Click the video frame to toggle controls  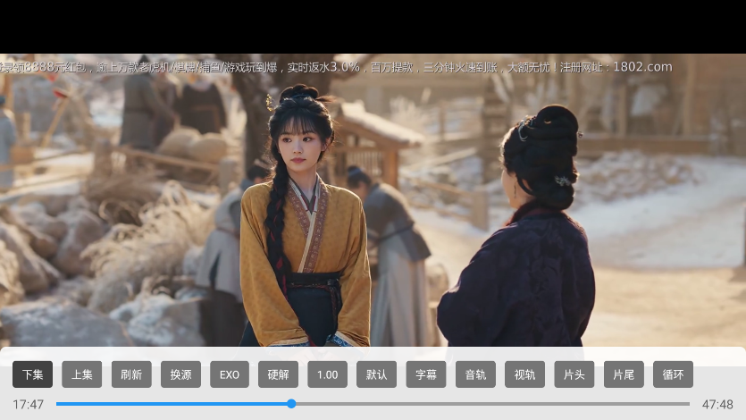pyautogui.click(x=373, y=200)
